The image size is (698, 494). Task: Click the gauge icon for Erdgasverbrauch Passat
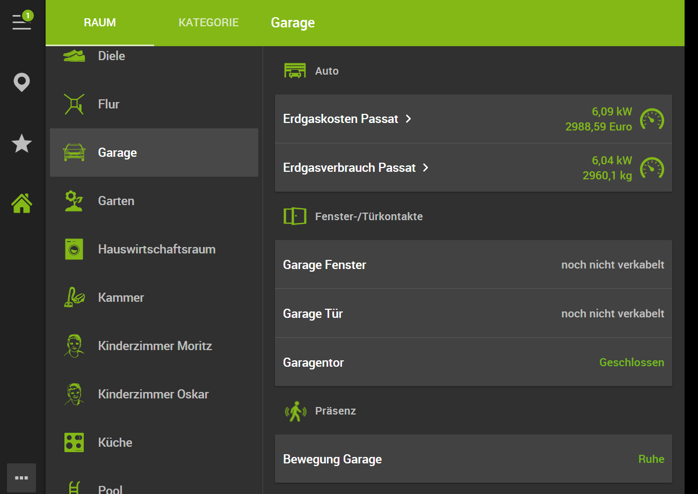(x=652, y=168)
